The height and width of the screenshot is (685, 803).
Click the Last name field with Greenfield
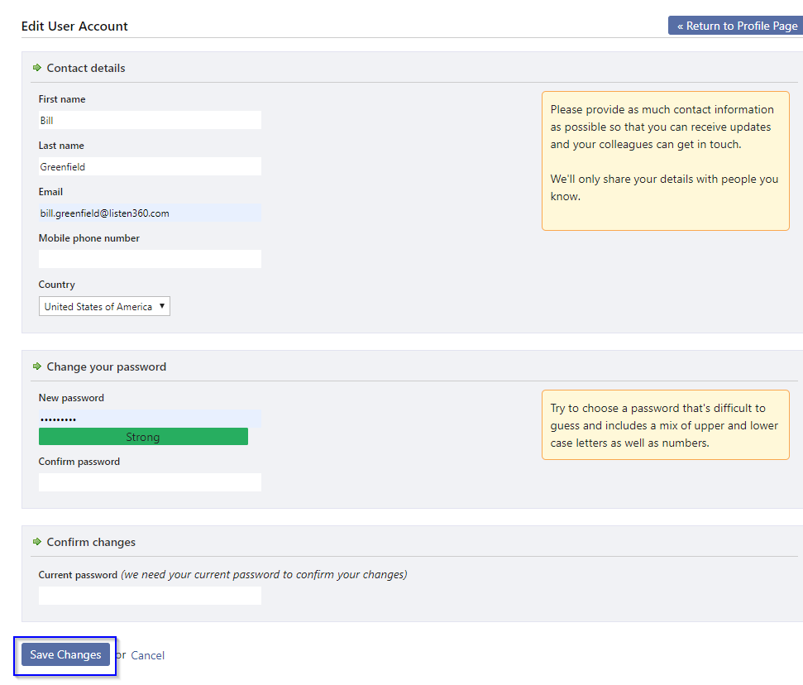pyautogui.click(x=150, y=166)
